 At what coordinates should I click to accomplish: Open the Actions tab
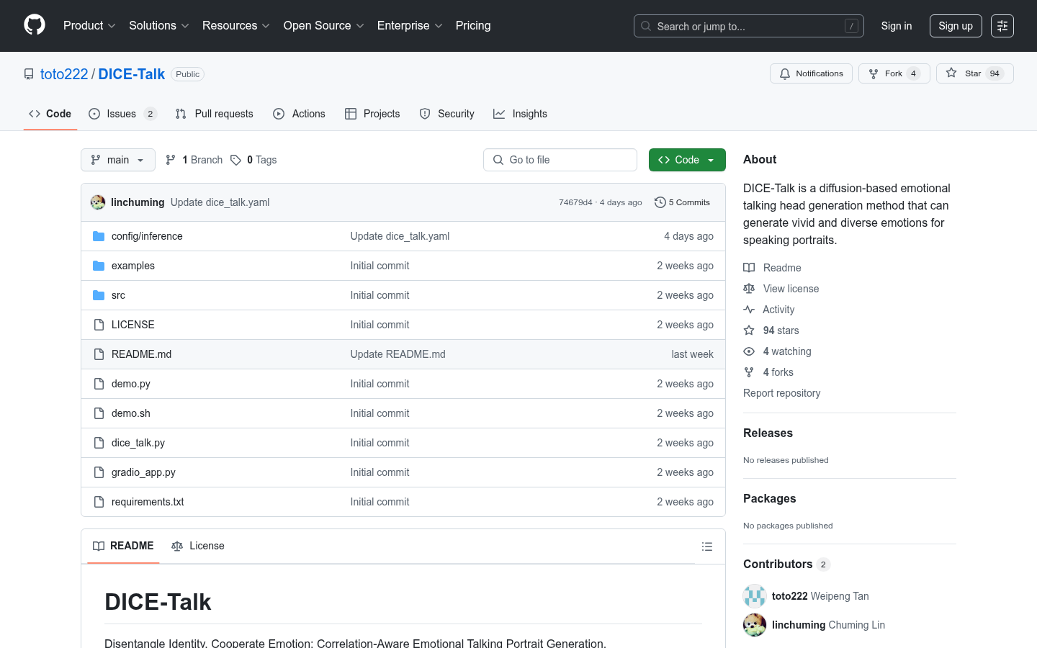[300, 114]
